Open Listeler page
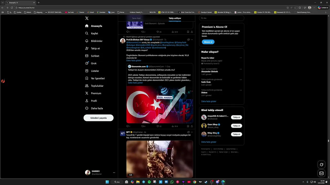This screenshot has height=185, width=330. 92,71
